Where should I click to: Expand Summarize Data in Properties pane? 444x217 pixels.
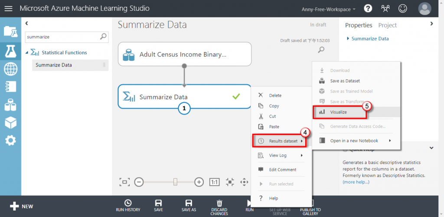coord(348,39)
